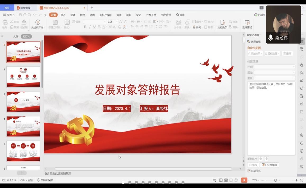The height and width of the screenshot is (188, 306).
Task: Select the 幻灯片 panel view toggle
Action: tap(26, 36)
